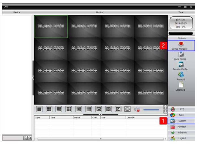Enter fullscreen monitor view
199x144 pixels.
127,109
